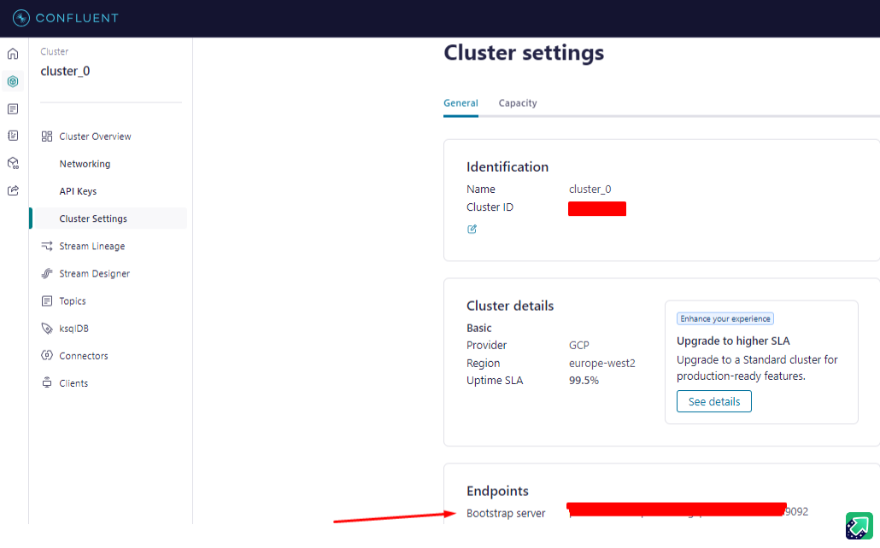Click the See details button
This screenshot has height=548, width=880.
714,401
